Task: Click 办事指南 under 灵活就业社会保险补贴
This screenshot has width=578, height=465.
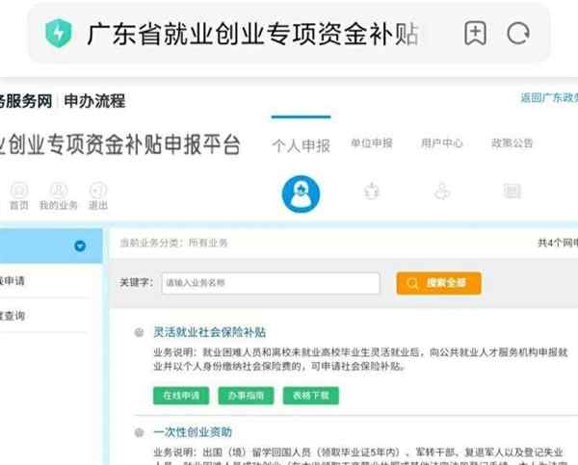Action: point(246,396)
